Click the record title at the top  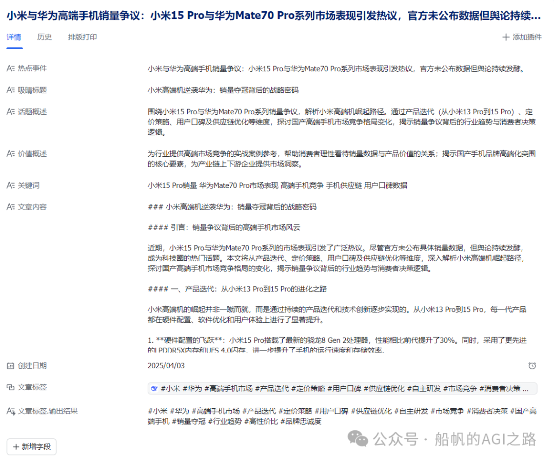click(274, 15)
